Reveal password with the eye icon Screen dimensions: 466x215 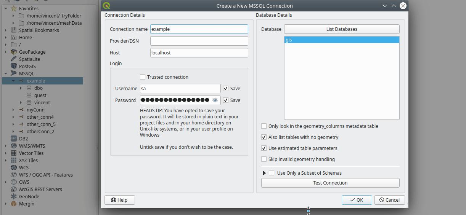click(215, 100)
